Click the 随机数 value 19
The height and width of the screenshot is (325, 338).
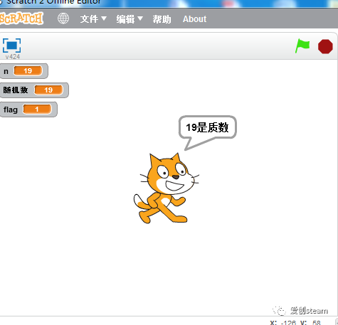48,90
